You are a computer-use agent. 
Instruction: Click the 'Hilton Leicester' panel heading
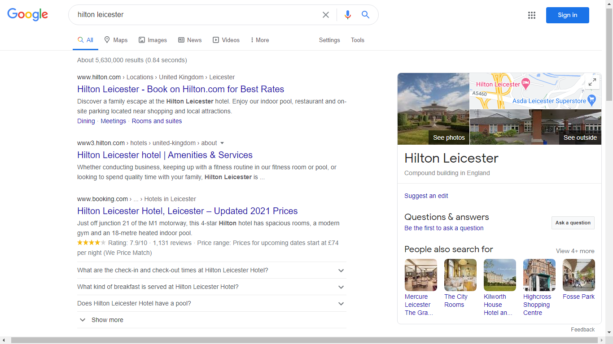[x=451, y=158]
